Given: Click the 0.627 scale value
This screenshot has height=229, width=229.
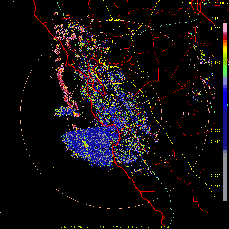Looking at the screenshot, I should [216, 108].
